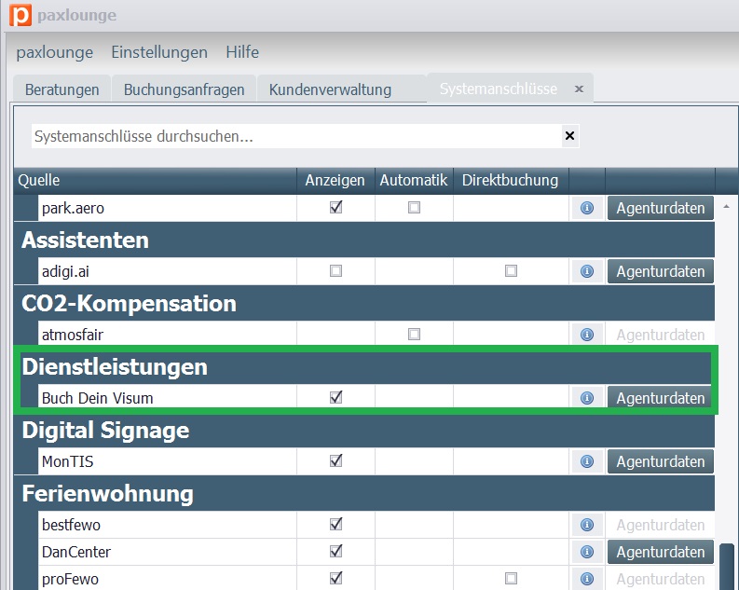Show info for MonTIS
The height and width of the screenshot is (590, 739).
[x=587, y=461]
